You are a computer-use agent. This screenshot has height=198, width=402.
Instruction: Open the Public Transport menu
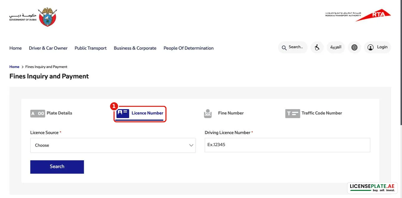[x=91, y=48]
